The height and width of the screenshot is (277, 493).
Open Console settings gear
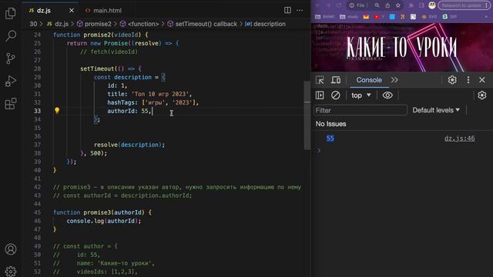pos(482,95)
